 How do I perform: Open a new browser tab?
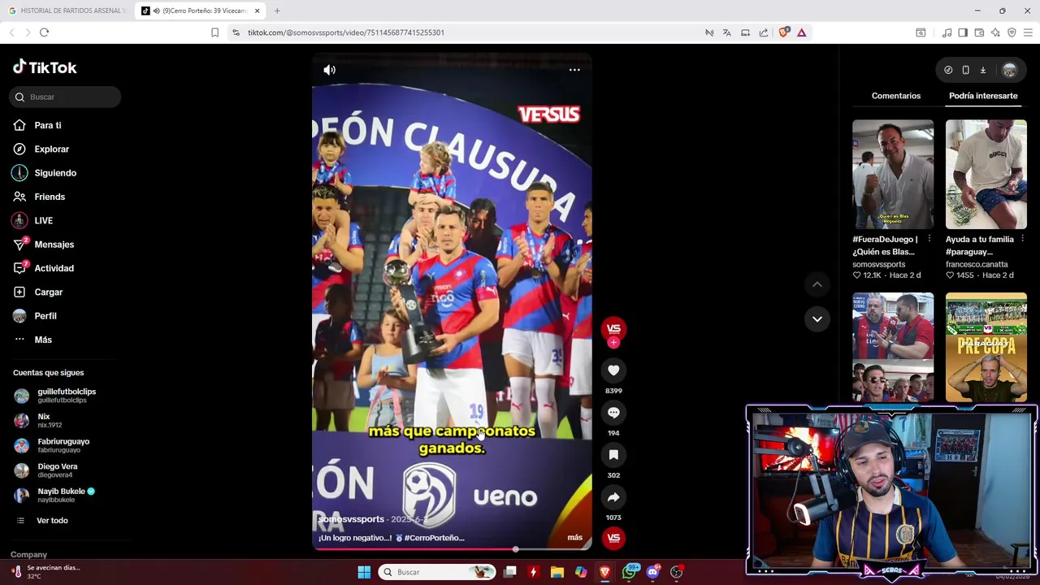[x=277, y=11]
